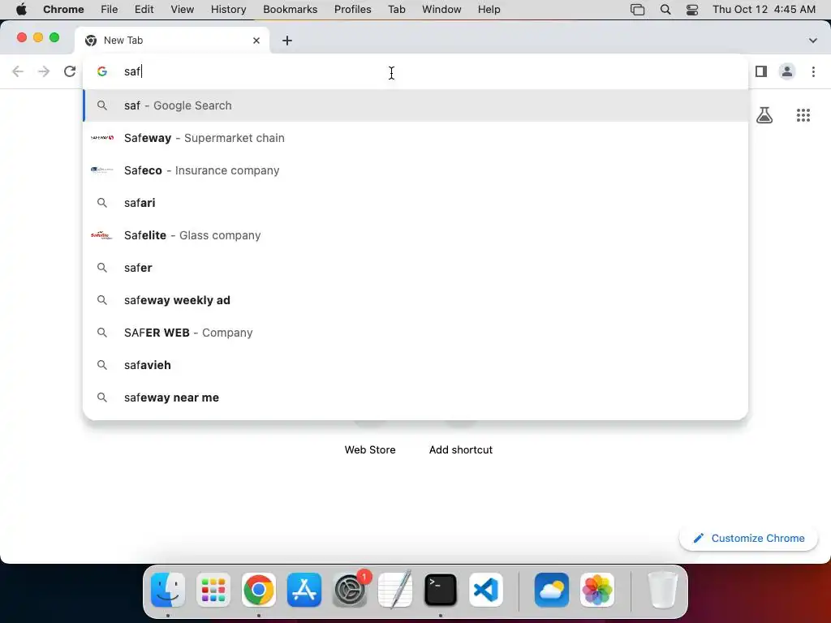The width and height of the screenshot is (831, 623).
Task: Select 'saf - Google Search' suggestion
Action: (415, 105)
